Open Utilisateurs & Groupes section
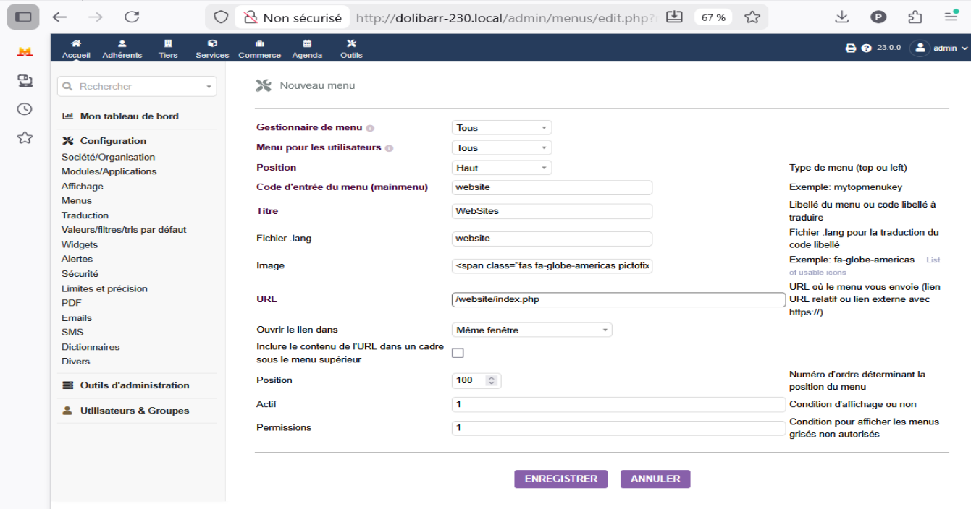The height and width of the screenshot is (509, 971). tap(135, 411)
